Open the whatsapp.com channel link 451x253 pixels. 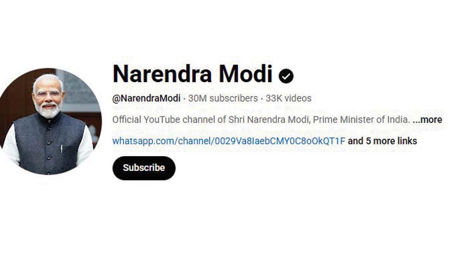[229, 141]
